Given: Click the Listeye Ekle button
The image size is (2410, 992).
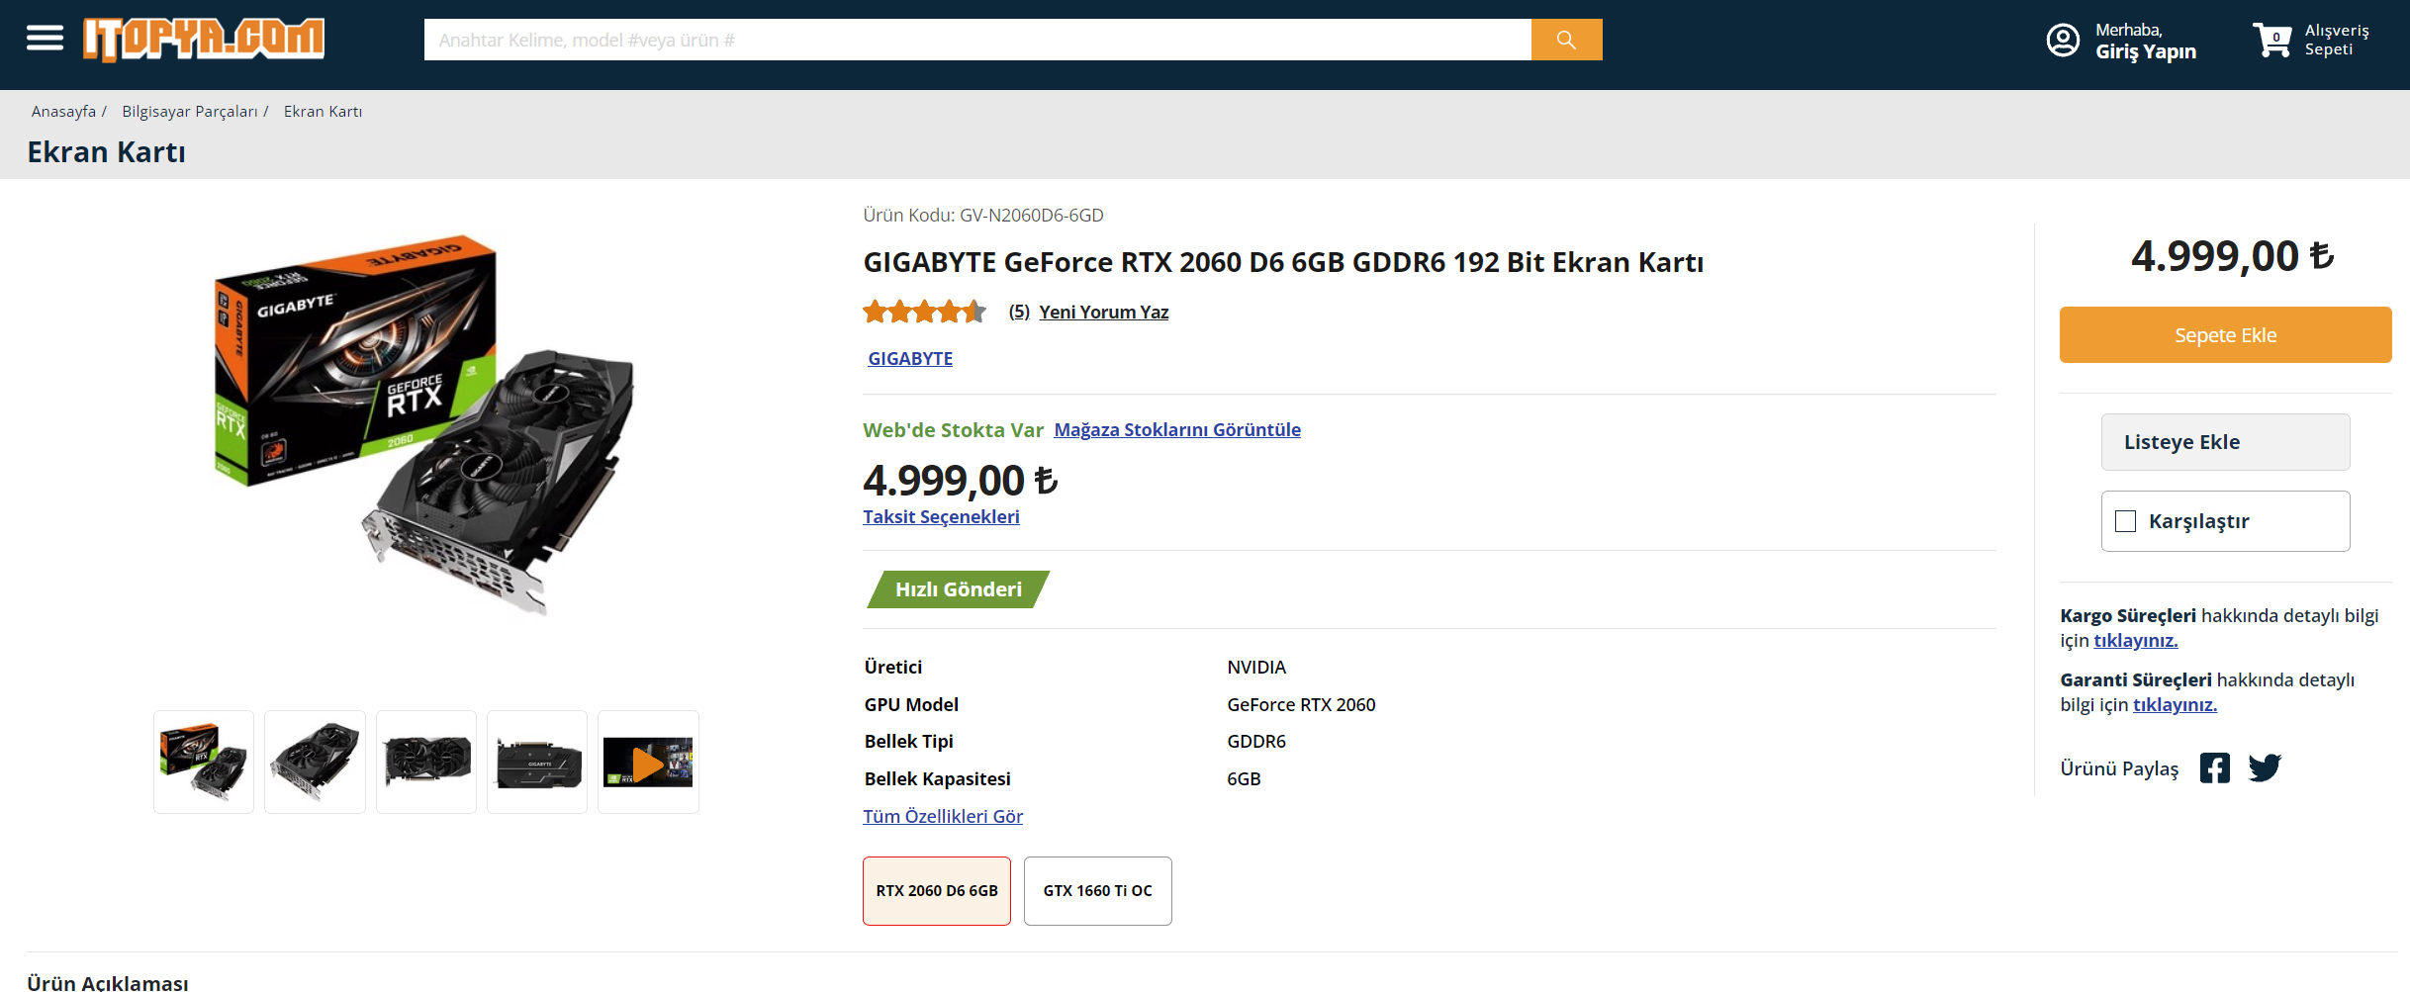Looking at the screenshot, I should [x=2226, y=442].
